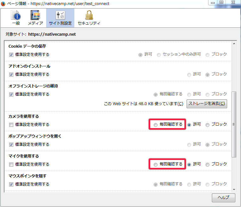Select the サイト別設定 tab icon

pos(60,18)
